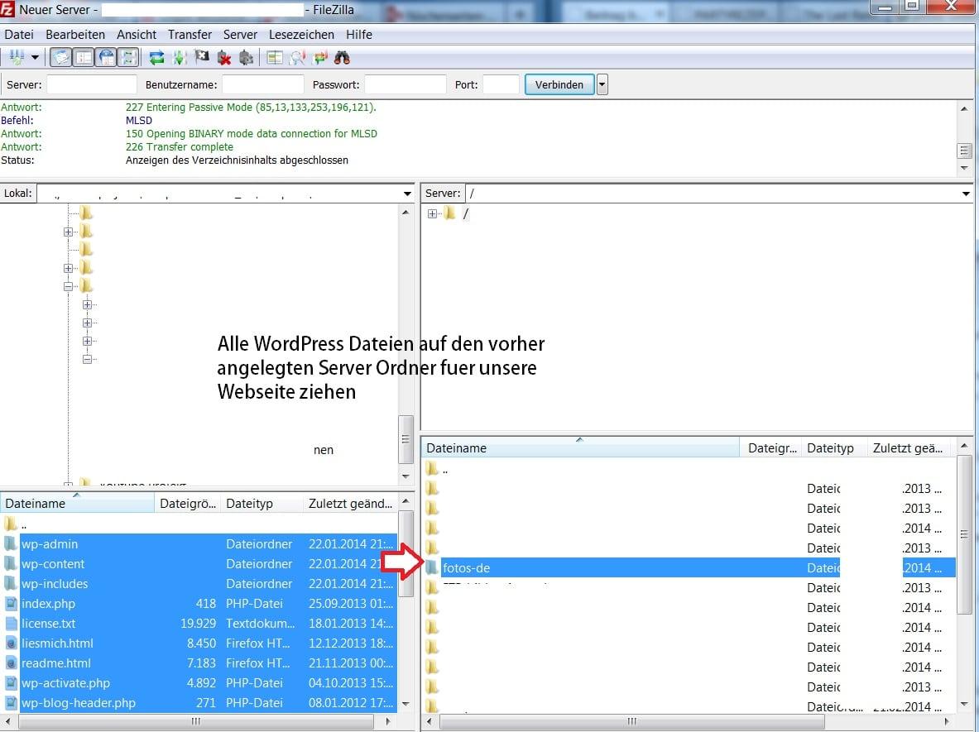
Task: Open the Hilfe menu
Action: tap(359, 34)
